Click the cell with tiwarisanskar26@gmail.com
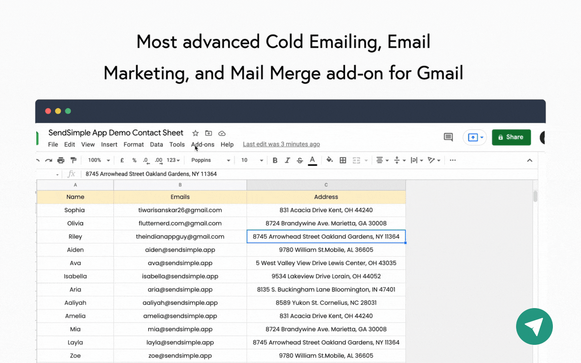The width and height of the screenshot is (581, 363). click(x=180, y=210)
